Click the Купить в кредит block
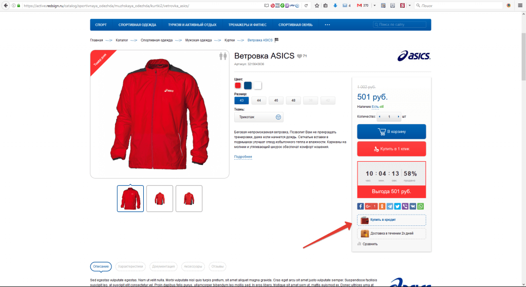526x287 pixels. coord(391,220)
